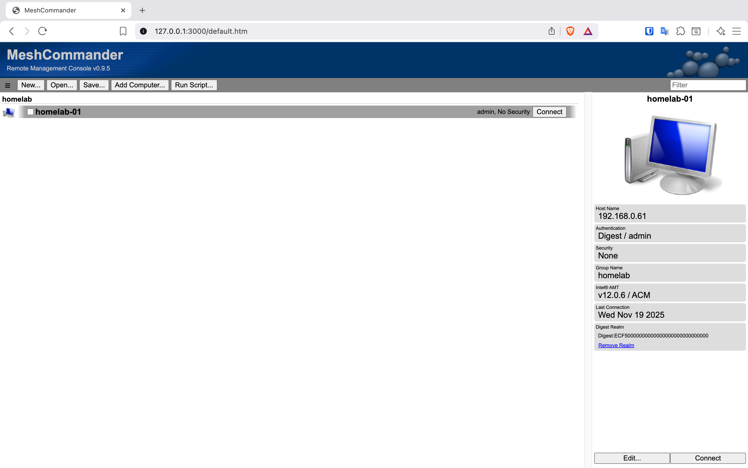Click the Add Computer... button
This screenshot has width=748, height=468.
pyautogui.click(x=140, y=85)
